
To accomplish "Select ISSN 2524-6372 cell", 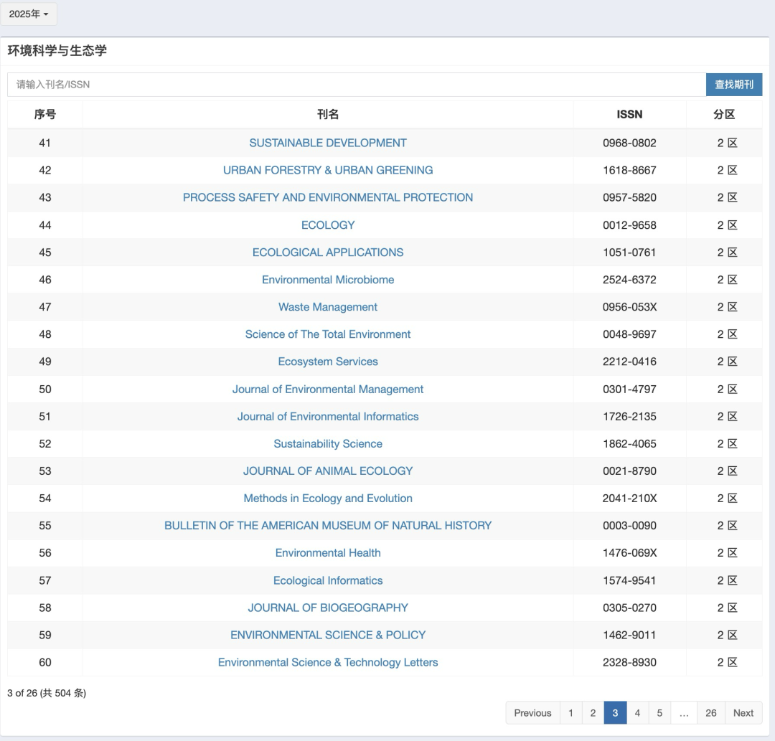I will pos(630,280).
